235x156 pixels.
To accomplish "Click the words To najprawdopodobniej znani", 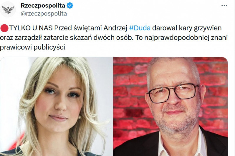I will pyautogui.click(x=181, y=38).
